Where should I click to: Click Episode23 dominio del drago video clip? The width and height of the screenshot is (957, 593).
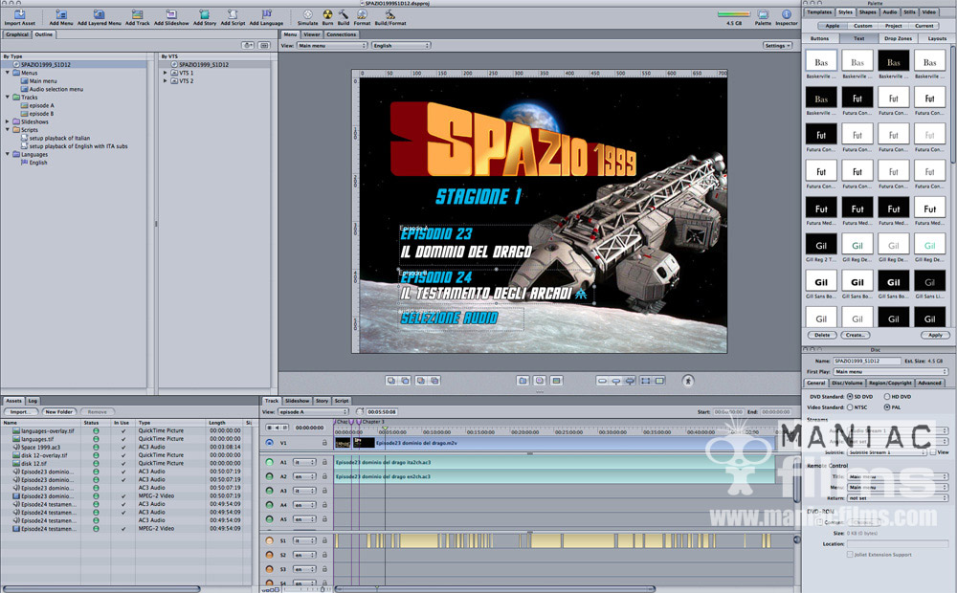pyautogui.click(x=555, y=443)
